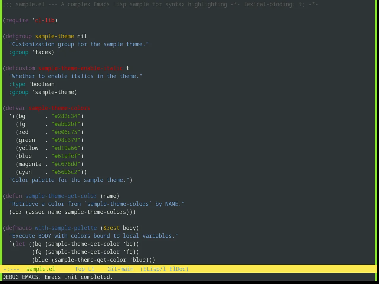Click the 'defmacro' keyword
The width and height of the screenshot is (379, 284).
click(19, 228)
